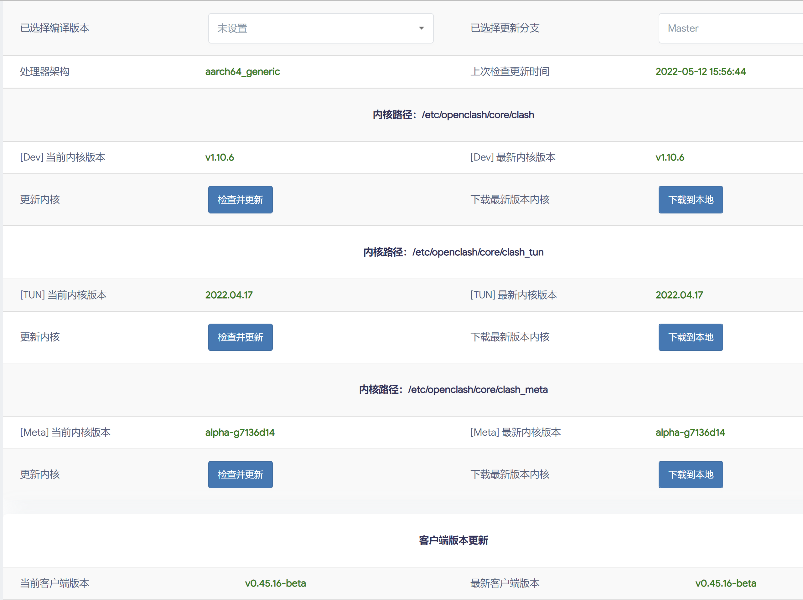
Task: Select current client version v0.45.16-beta
Action: (276, 583)
